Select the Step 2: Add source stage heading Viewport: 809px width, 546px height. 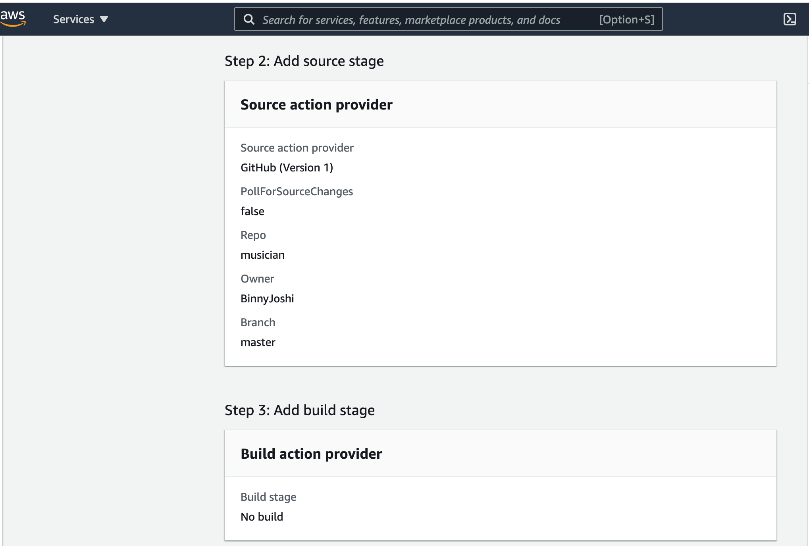[304, 61]
